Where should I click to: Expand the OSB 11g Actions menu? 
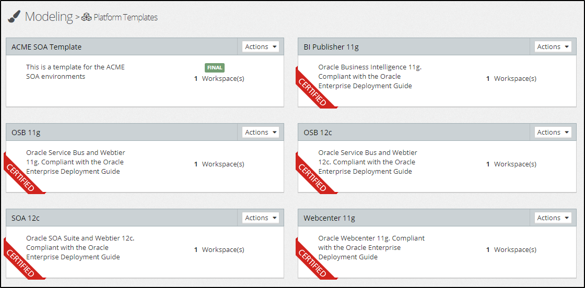click(261, 133)
